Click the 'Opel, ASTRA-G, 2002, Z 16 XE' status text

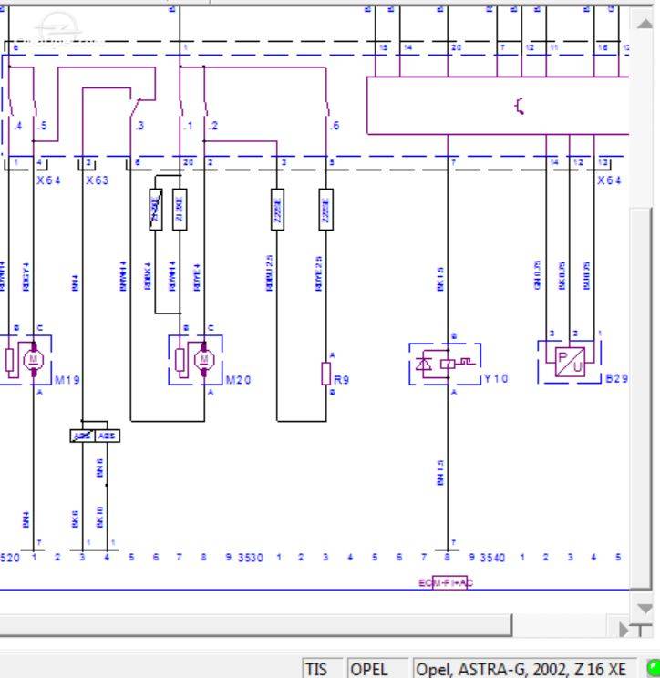(x=521, y=669)
